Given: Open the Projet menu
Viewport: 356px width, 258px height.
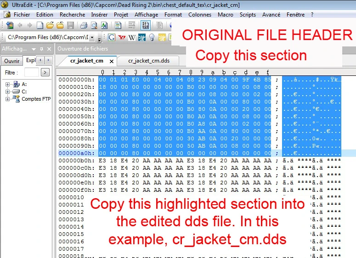Looking at the screenshot, I should 121,15.
